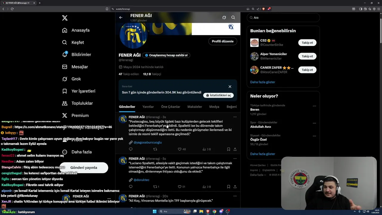Click Daha fazla göster under trends
The image size is (382, 215).
[263, 154]
